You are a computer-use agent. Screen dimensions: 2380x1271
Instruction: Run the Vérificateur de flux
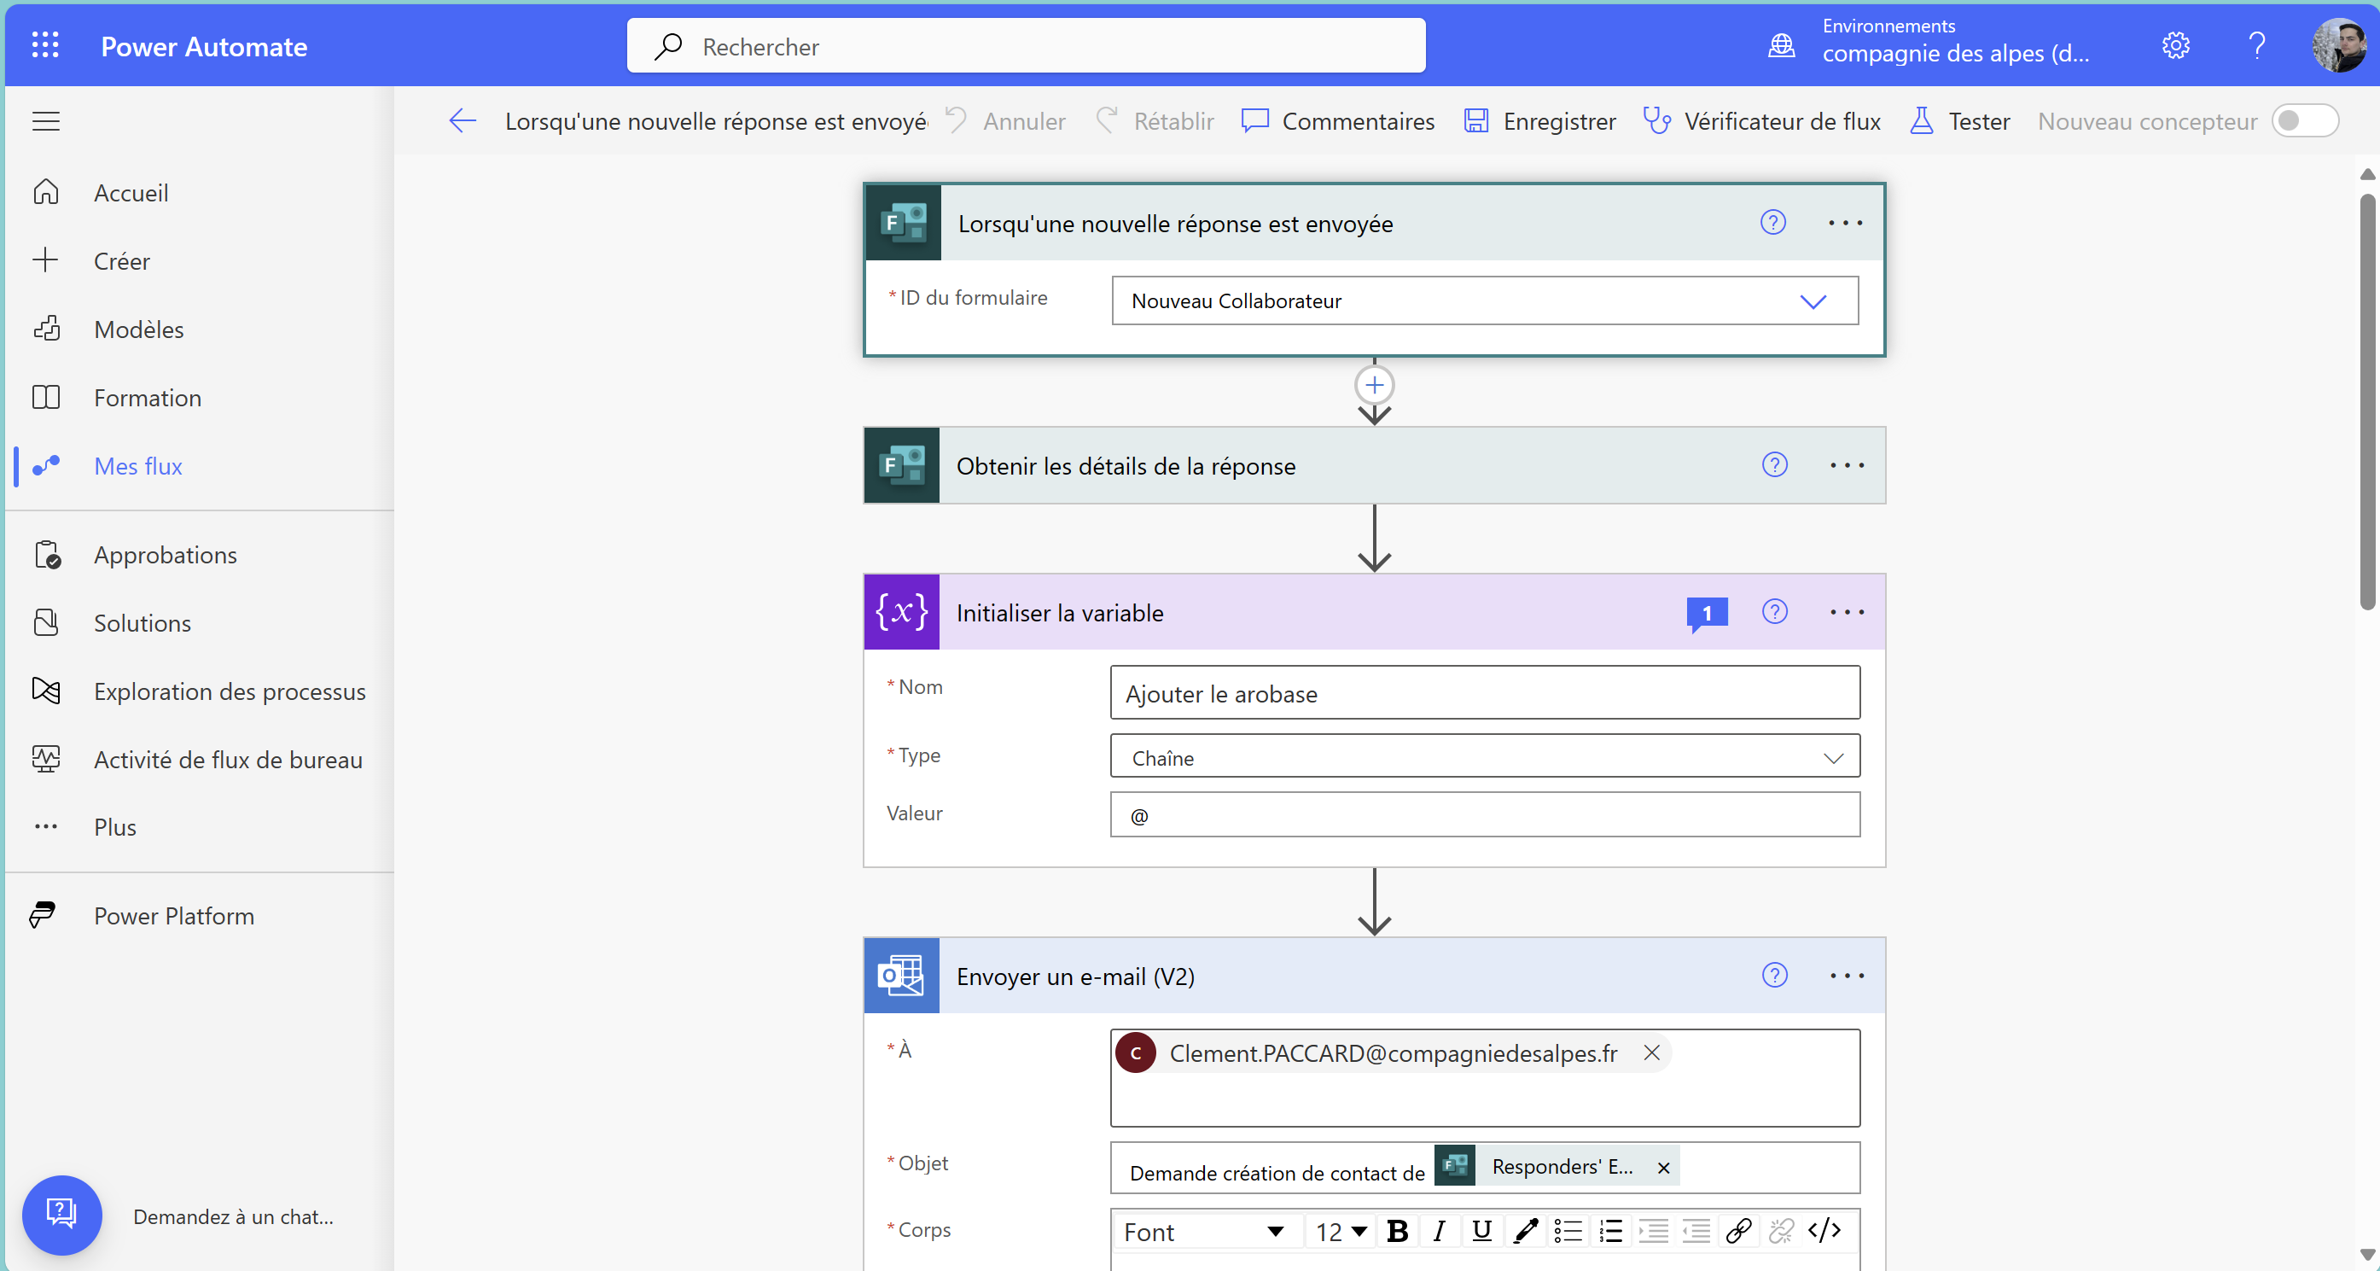point(1762,121)
